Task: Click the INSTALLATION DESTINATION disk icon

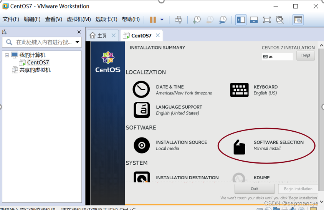Action: point(142,177)
